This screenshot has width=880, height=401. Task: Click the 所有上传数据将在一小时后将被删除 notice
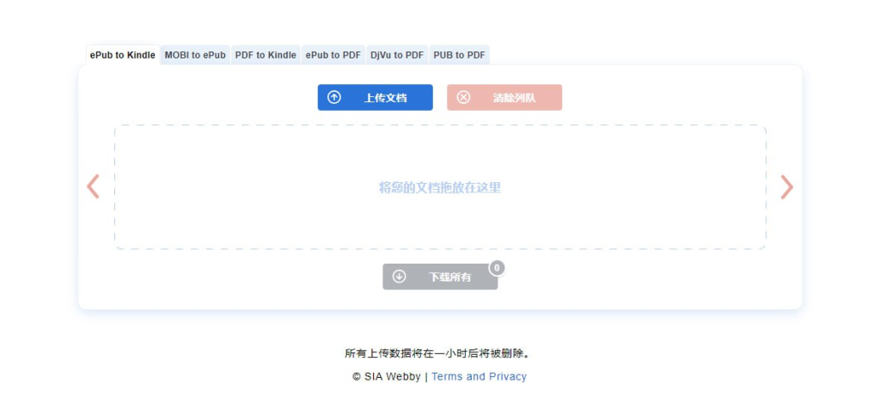[437, 353]
